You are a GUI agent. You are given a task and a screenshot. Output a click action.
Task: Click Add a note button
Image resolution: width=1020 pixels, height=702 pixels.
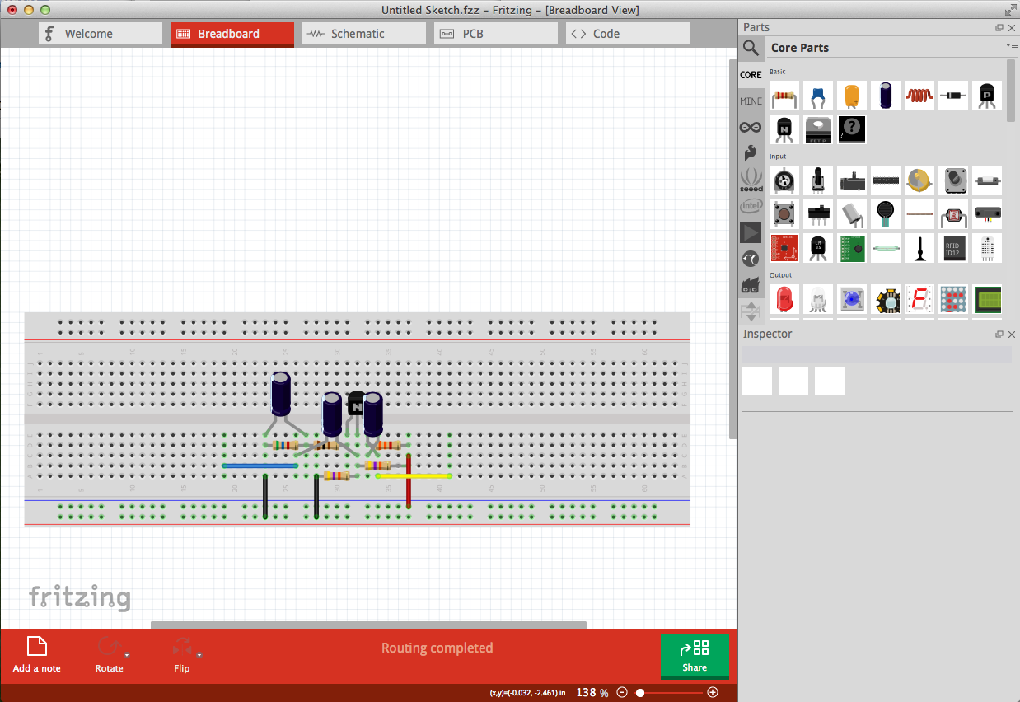37,656
